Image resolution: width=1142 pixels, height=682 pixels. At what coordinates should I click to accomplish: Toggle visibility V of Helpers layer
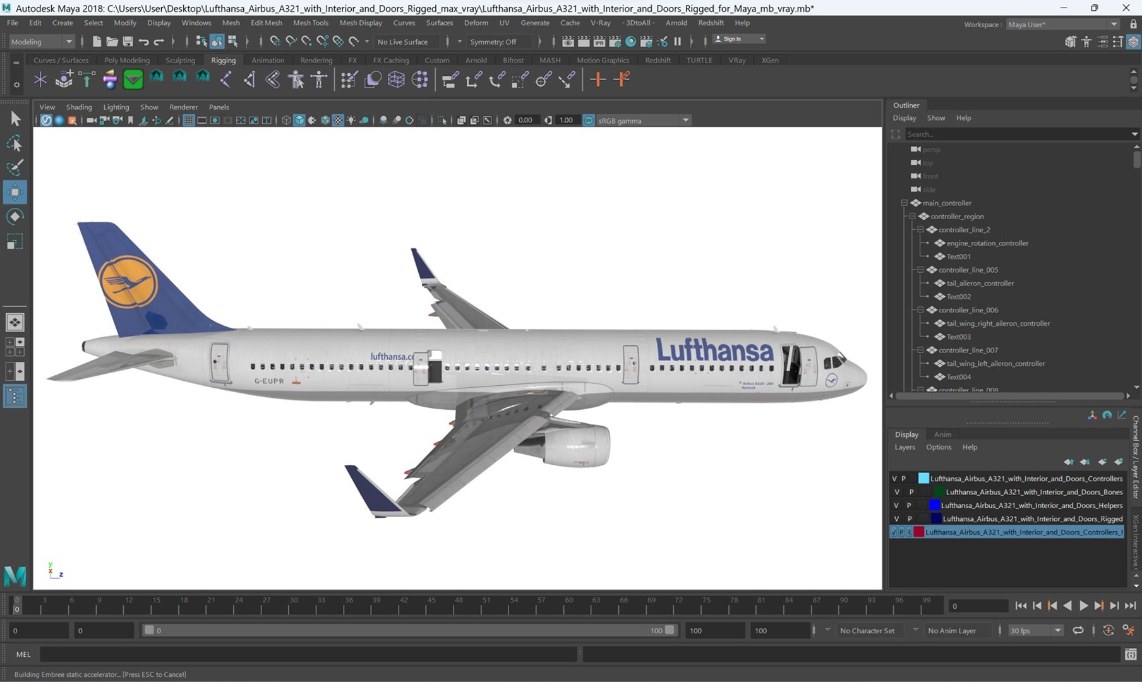896,505
